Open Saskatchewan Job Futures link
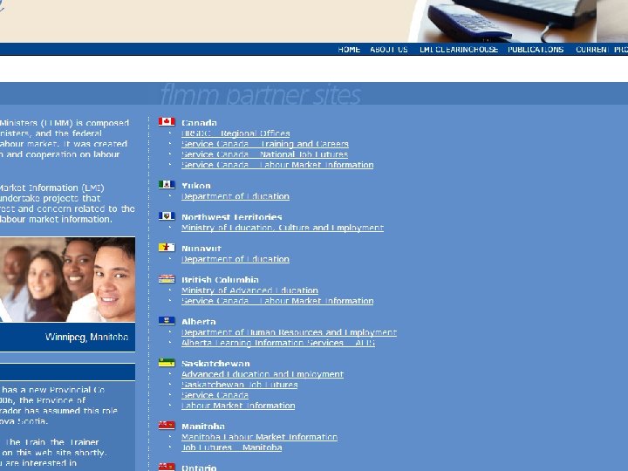Viewport: 628px width, 471px height. pos(240,385)
